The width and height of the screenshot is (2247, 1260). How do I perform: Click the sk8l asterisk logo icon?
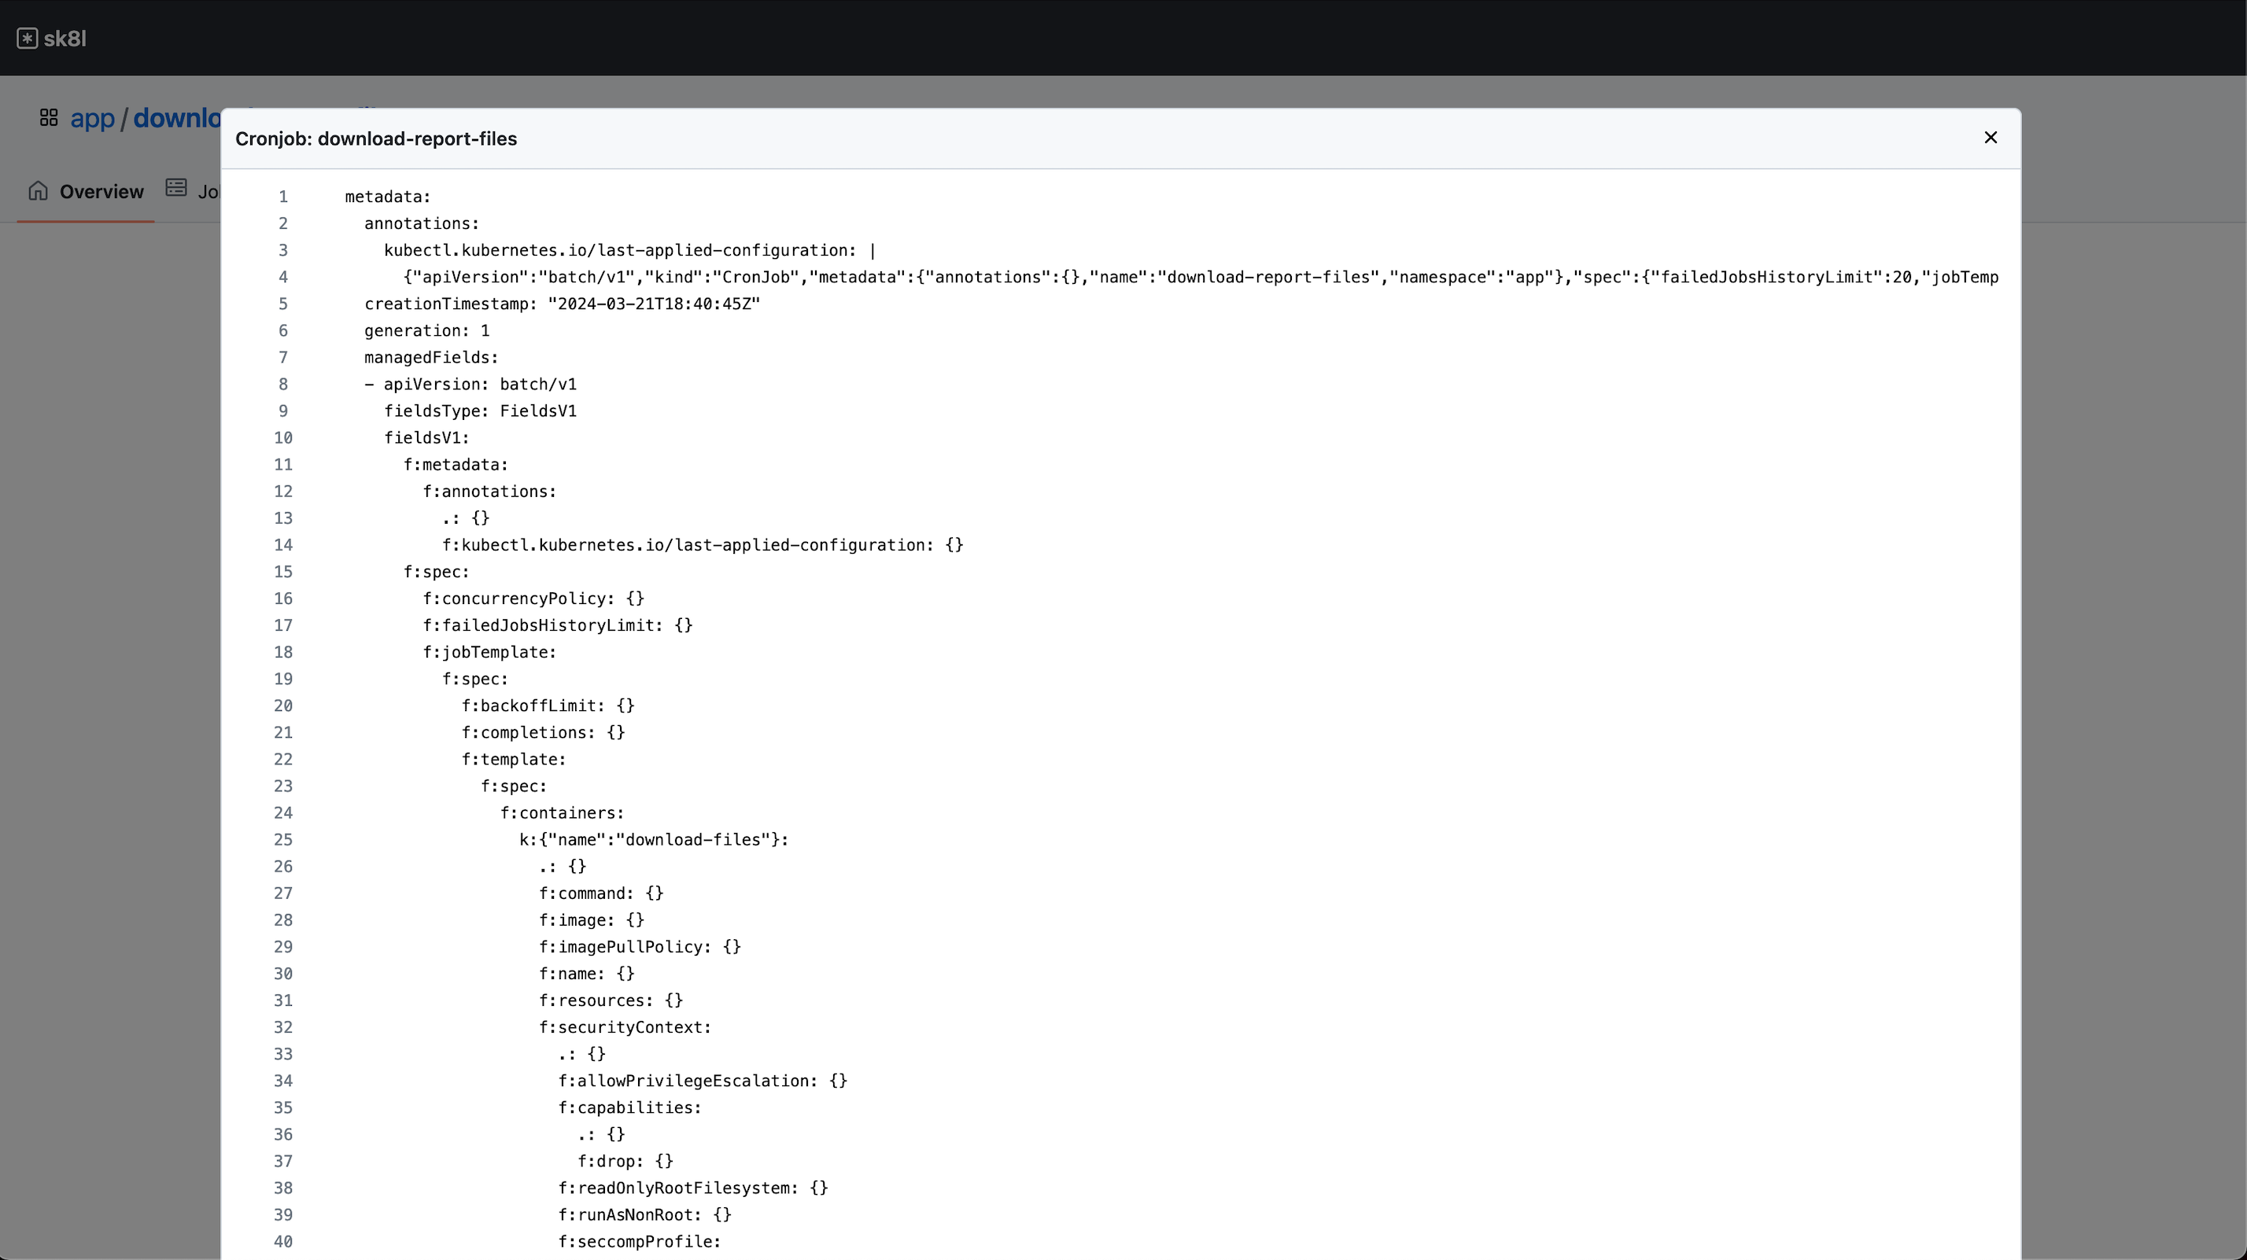[27, 39]
